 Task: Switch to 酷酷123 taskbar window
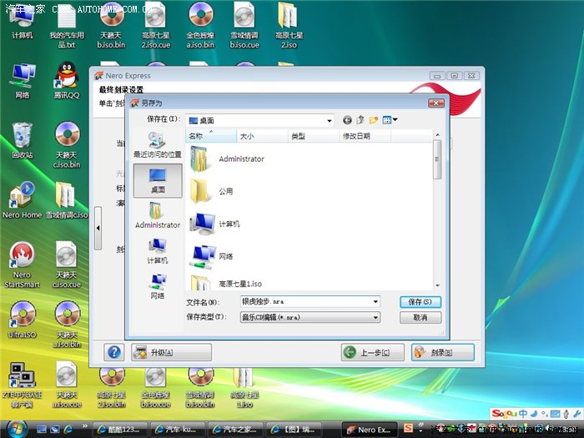pyautogui.click(x=119, y=430)
